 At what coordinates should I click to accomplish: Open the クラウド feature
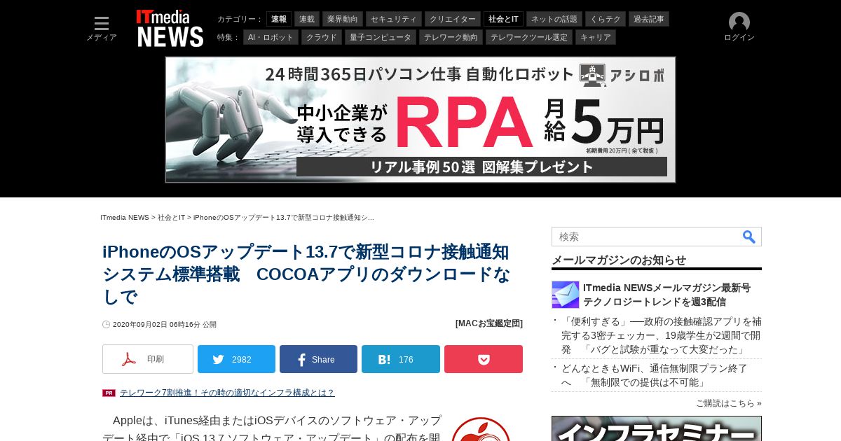pyautogui.click(x=322, y=37)
